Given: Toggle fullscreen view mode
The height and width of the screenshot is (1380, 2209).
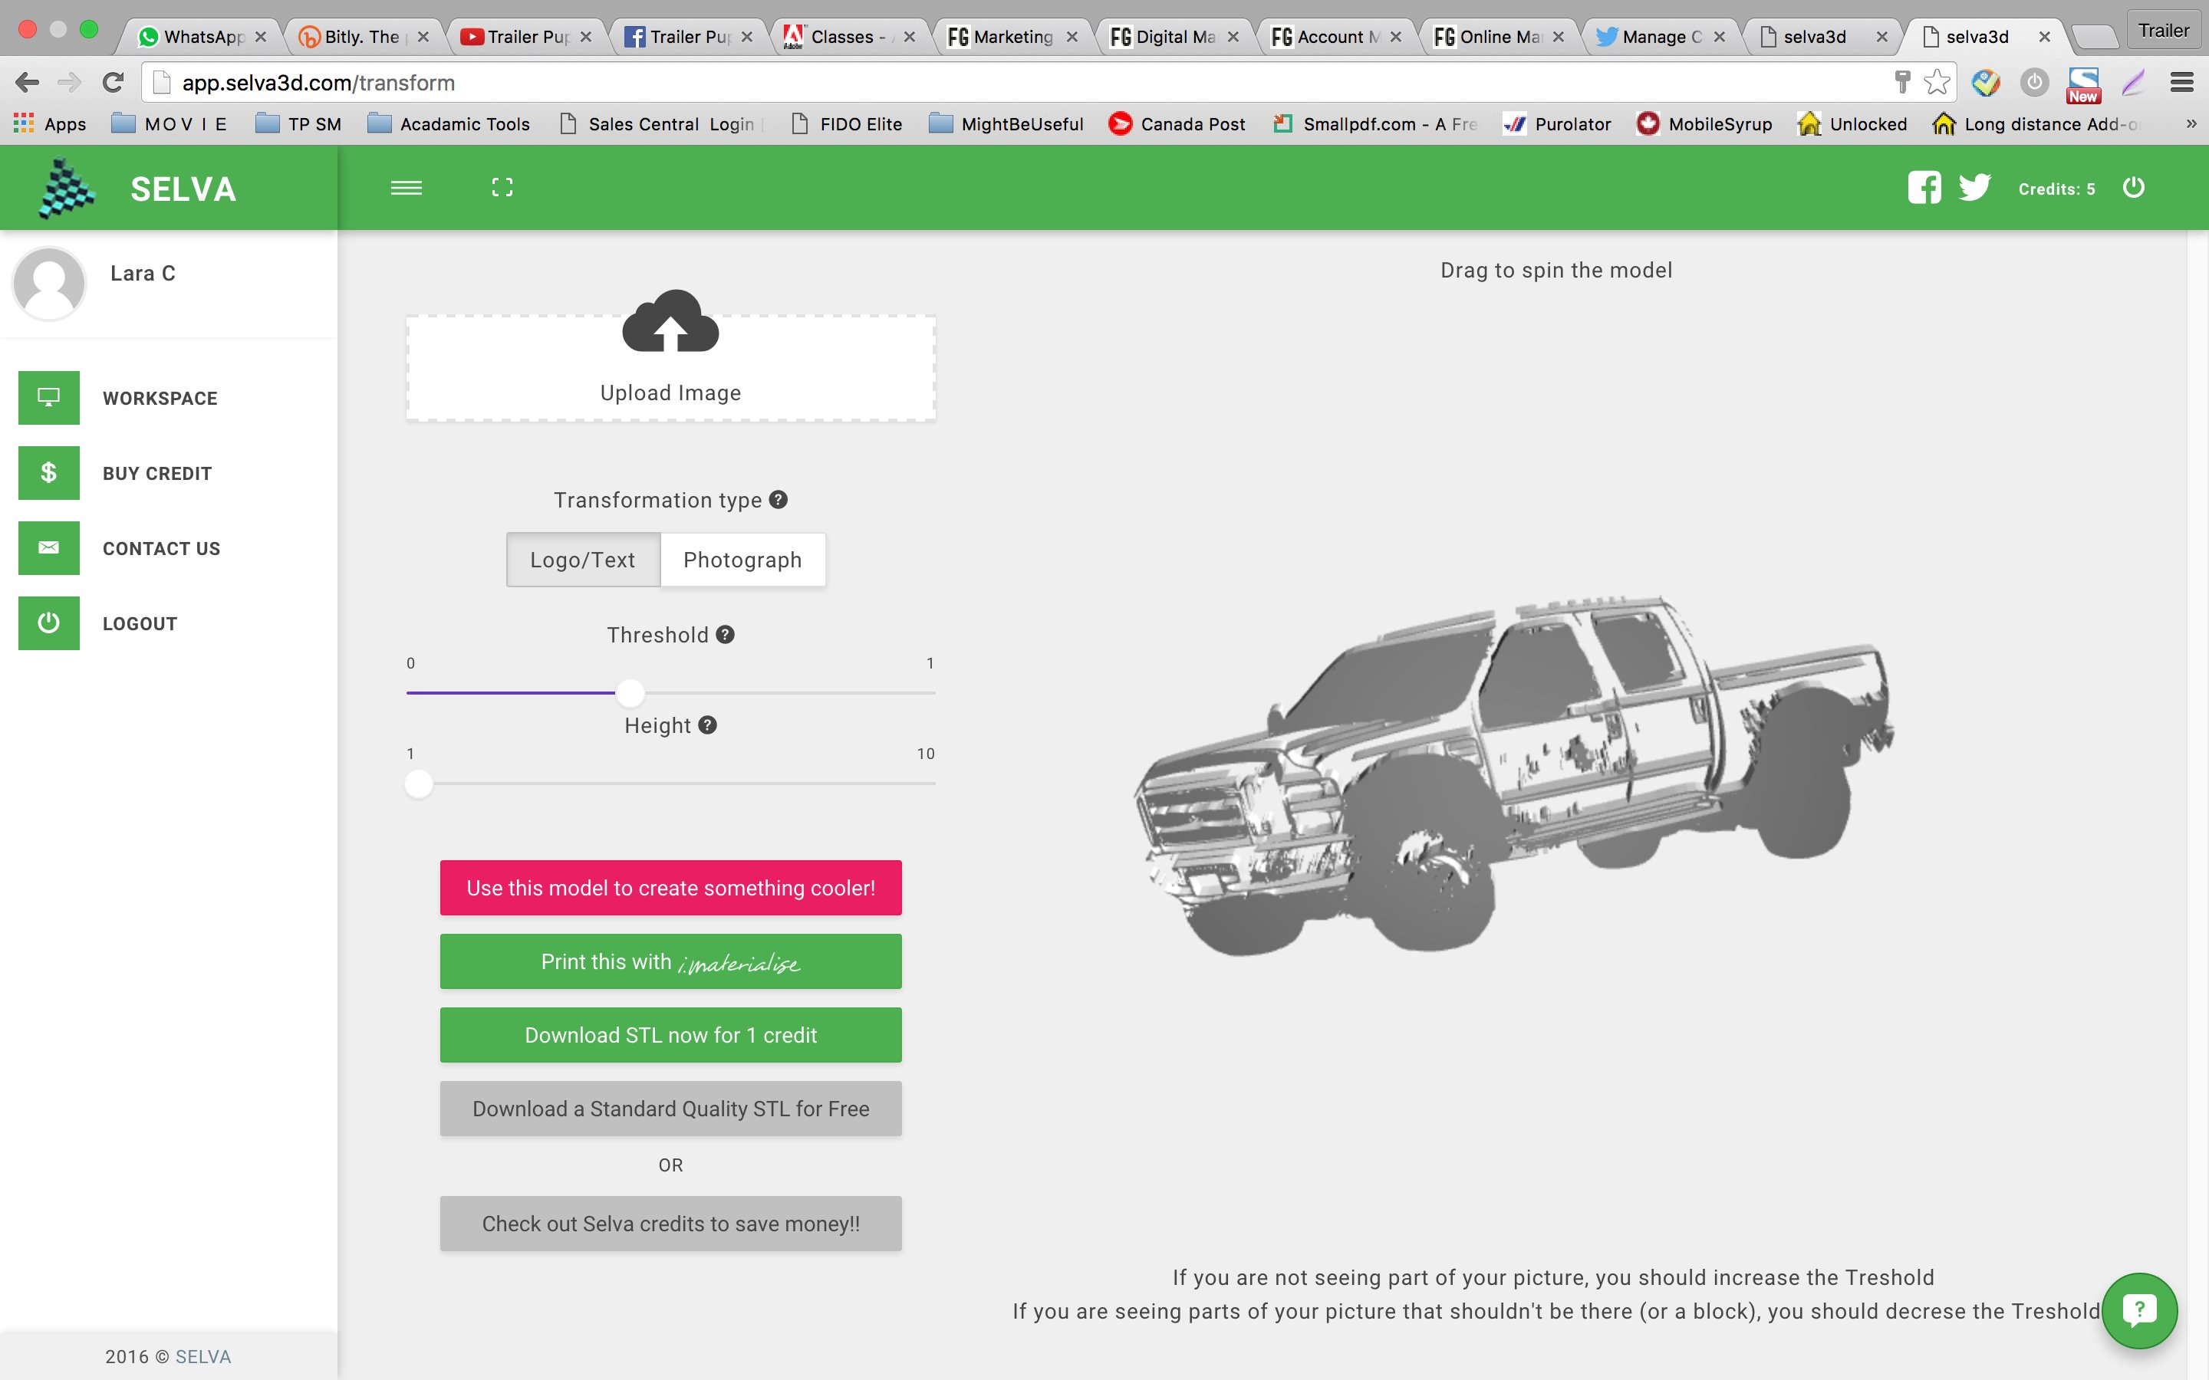Looking at the screenshot, I should click(502, 188).
